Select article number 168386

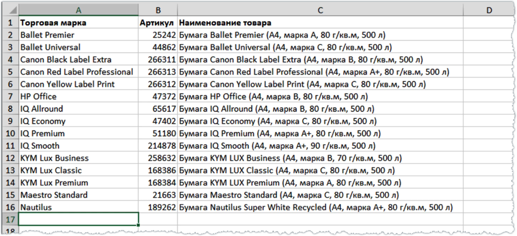point(158,170)
